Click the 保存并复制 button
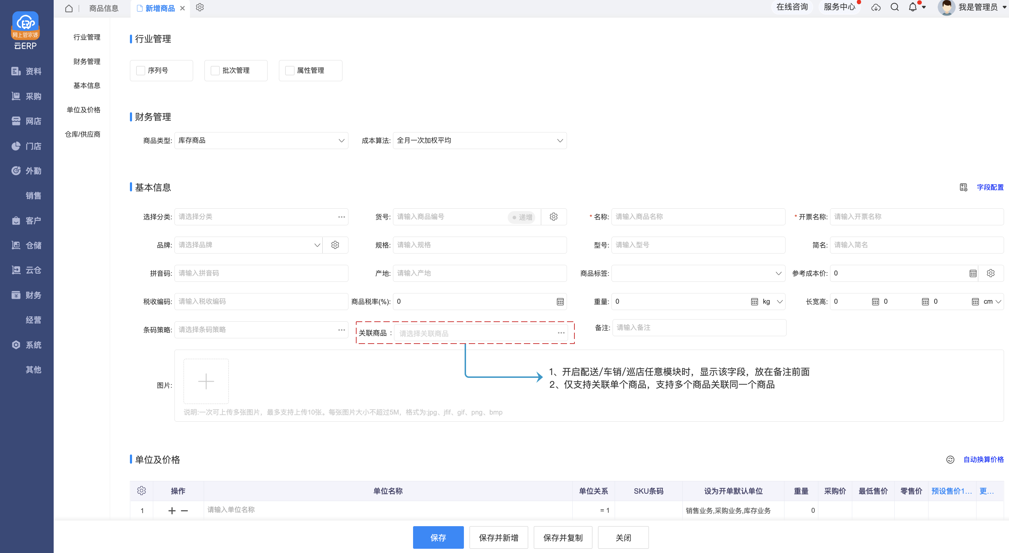This screenshot has height=553, width=1009. point(563,537)
